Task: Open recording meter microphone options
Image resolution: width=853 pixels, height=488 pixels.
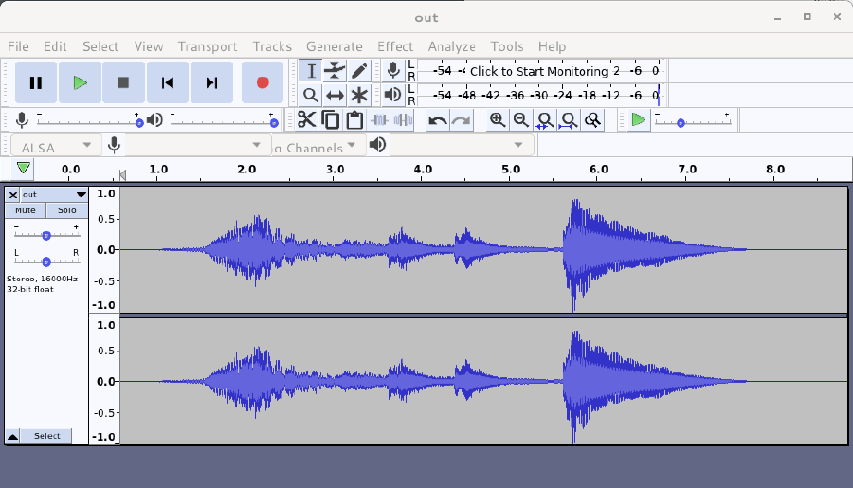Action: pyautogui.click(x=393, y=71)
